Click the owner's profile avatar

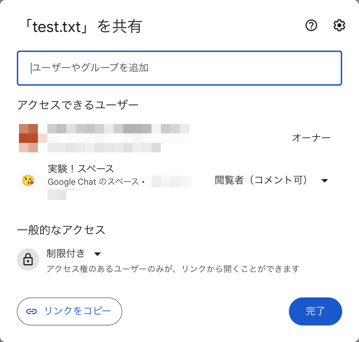28,137
